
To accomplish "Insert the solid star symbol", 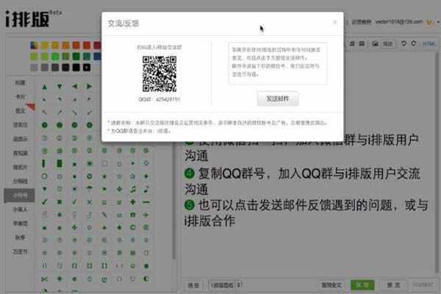I will point(104,176).
